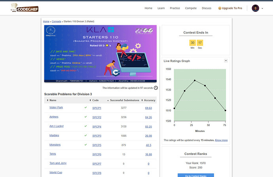Click accuracy value 69.63
This screenshot has height=177, width=273.
(x=148, y=108)
